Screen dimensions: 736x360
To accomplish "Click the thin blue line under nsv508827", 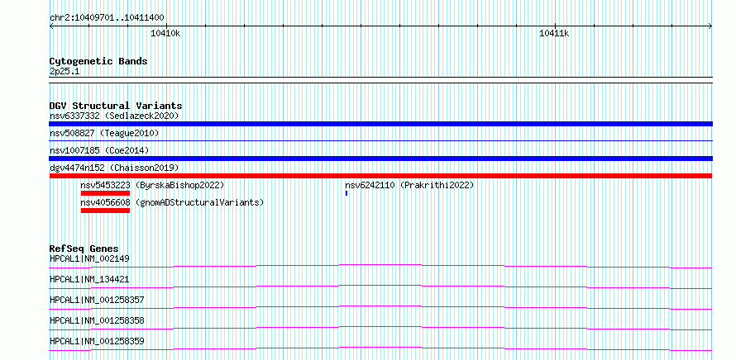I will 380,140.
